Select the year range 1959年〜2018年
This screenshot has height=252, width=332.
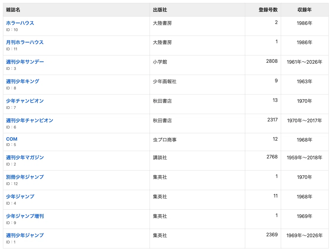(304, 158)
